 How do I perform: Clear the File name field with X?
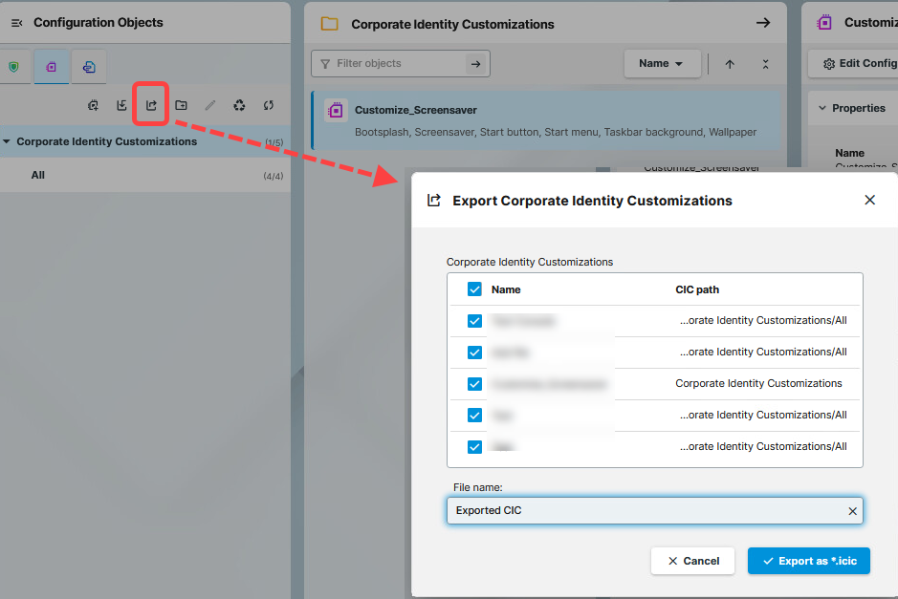click(x=852, y=511)
